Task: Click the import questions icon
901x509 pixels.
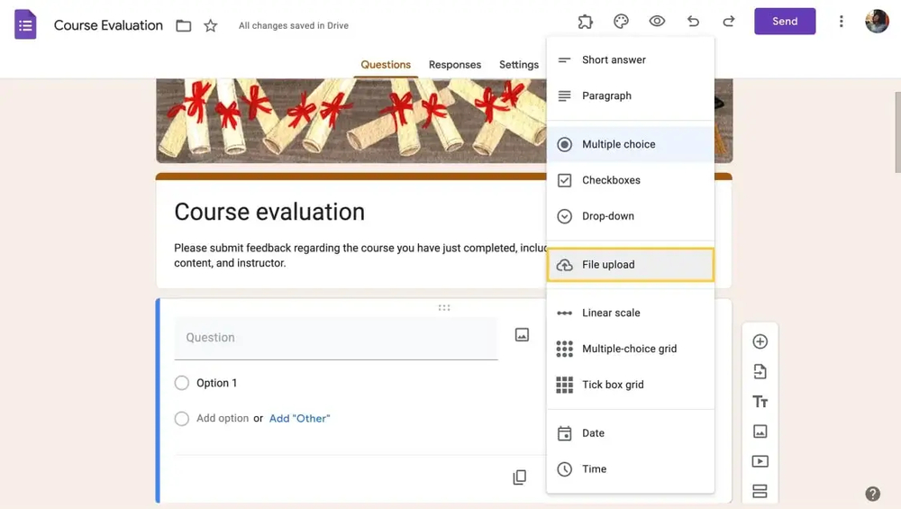Action: click(x=760, y=371)
